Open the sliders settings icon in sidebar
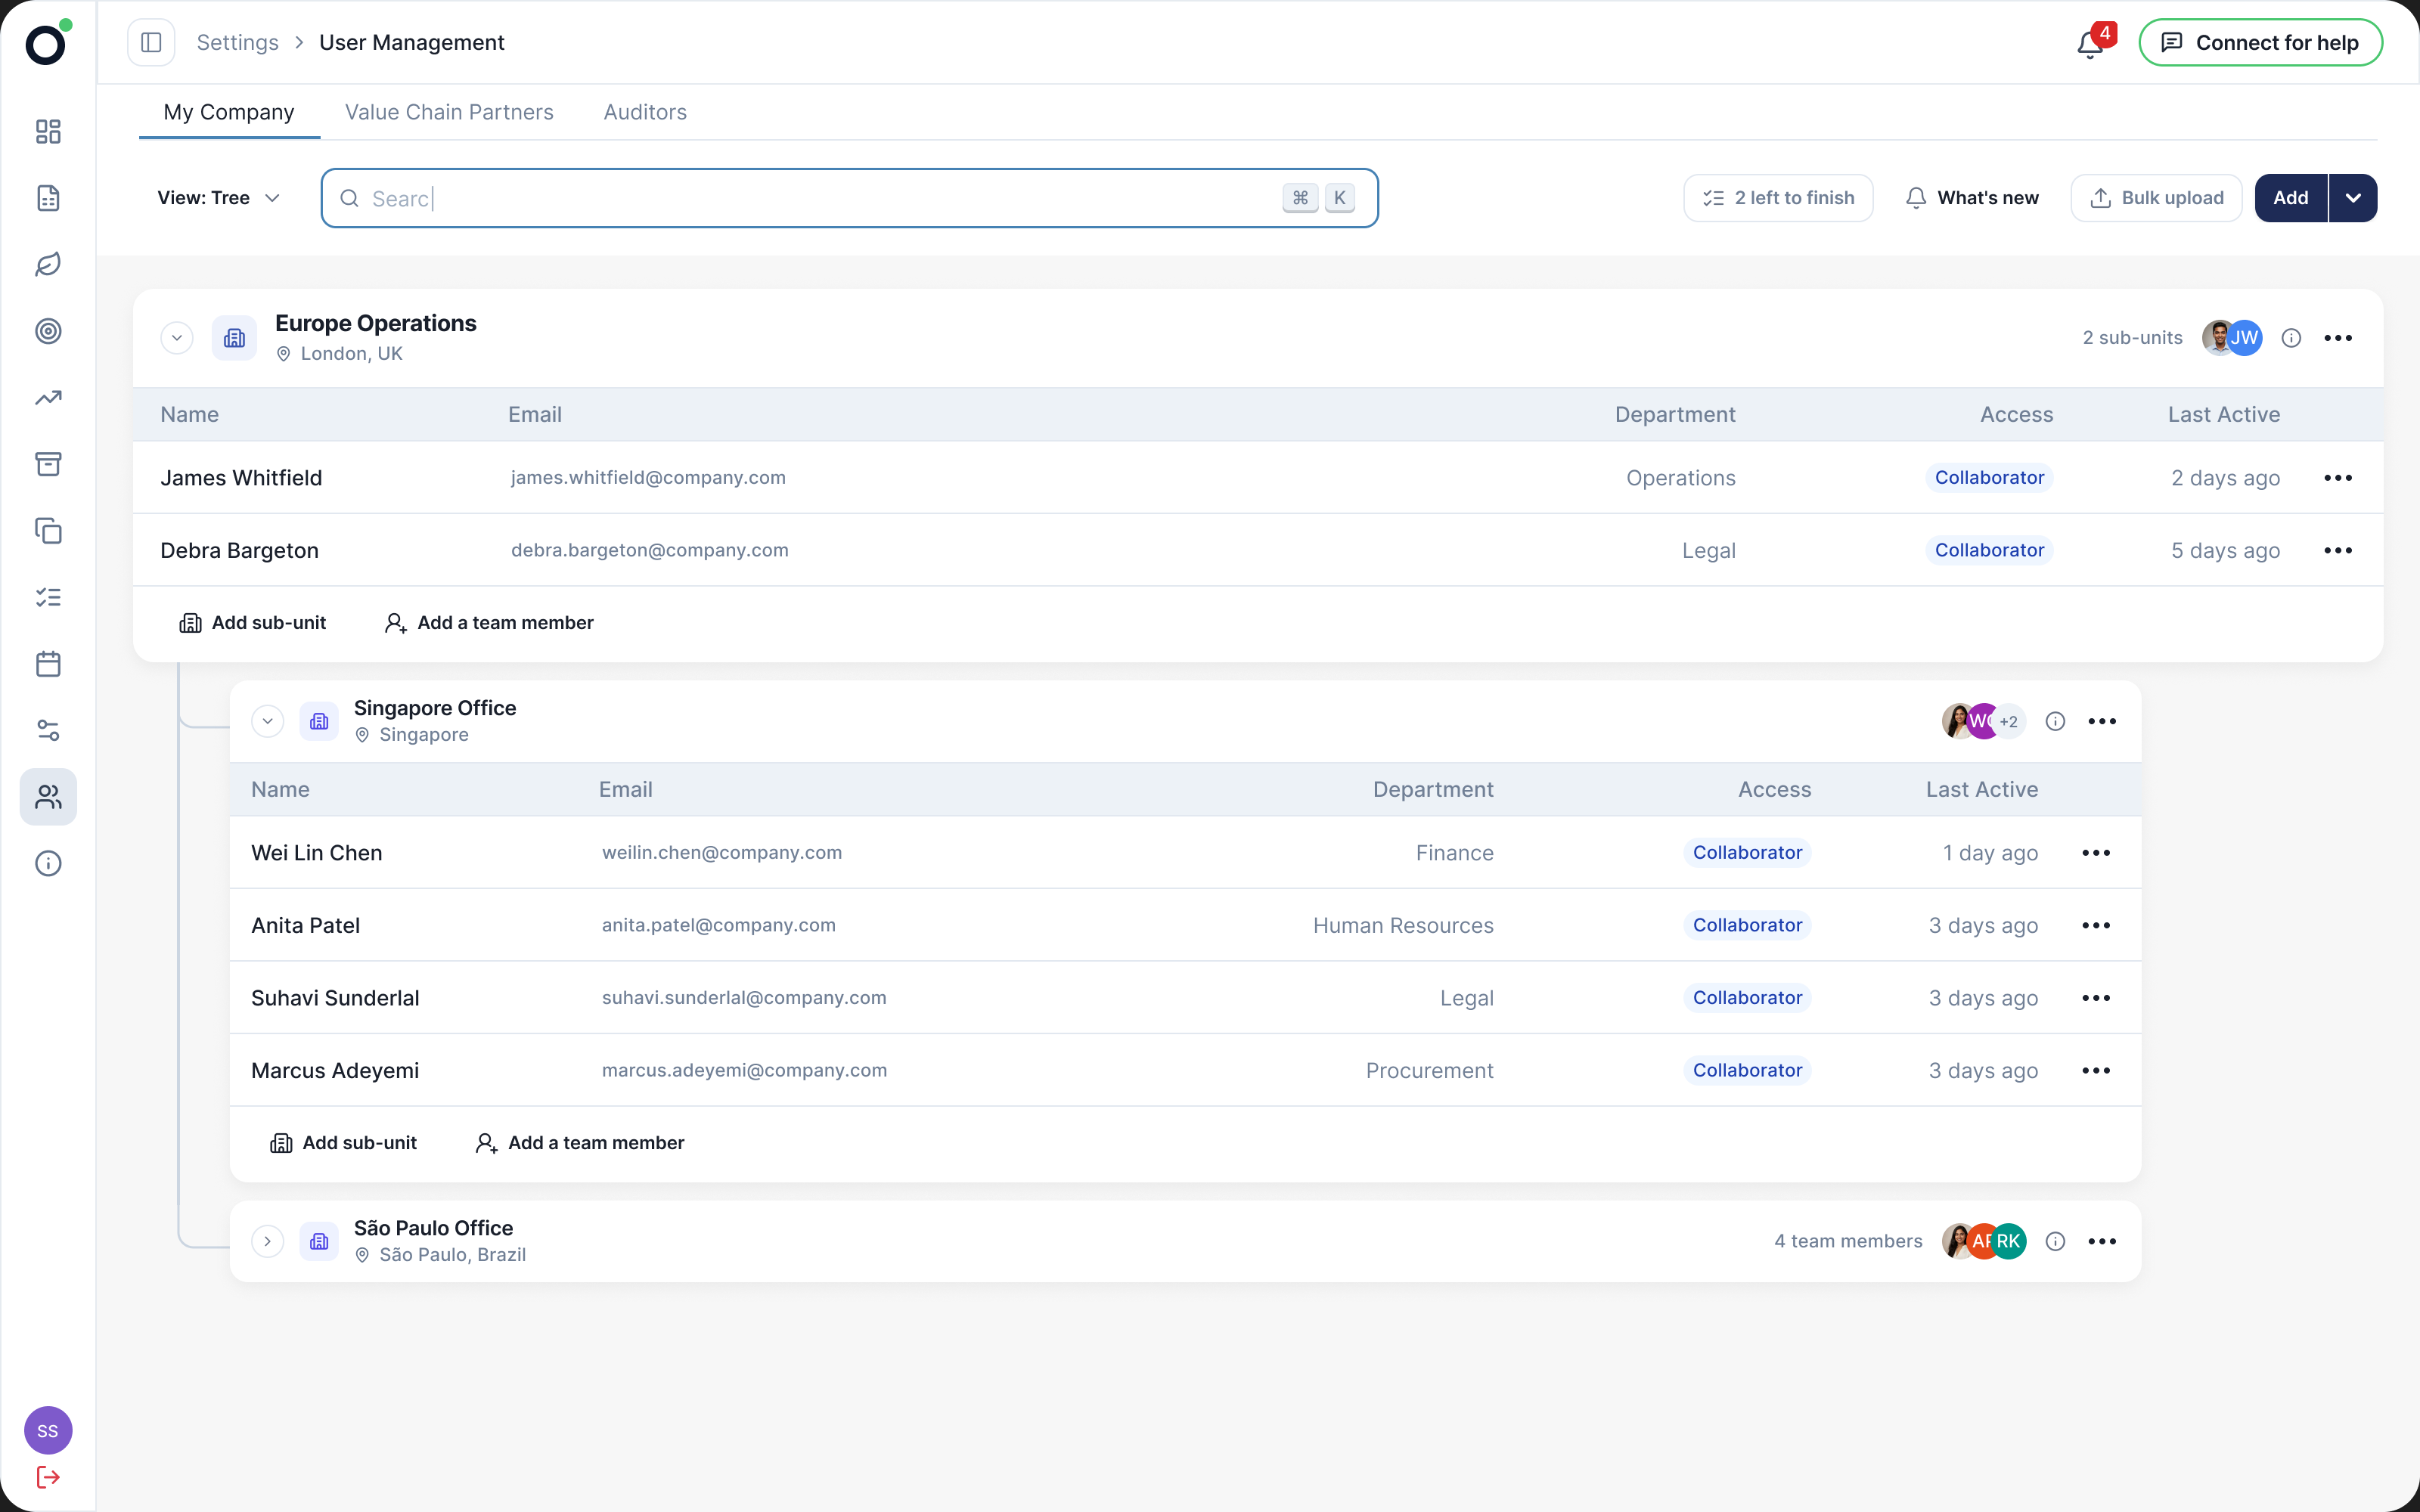The height and width of the screenshot is (1512, 2420). pyautogui.click(x=48, y=730)
